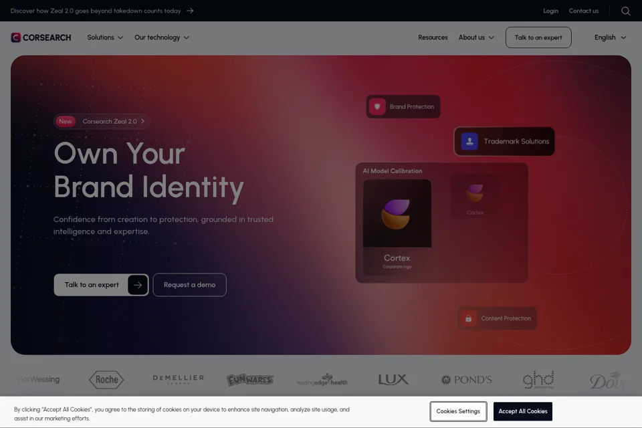Click Request a demo button
Screen dimensions: 642x428
click(x=189, y=285)
